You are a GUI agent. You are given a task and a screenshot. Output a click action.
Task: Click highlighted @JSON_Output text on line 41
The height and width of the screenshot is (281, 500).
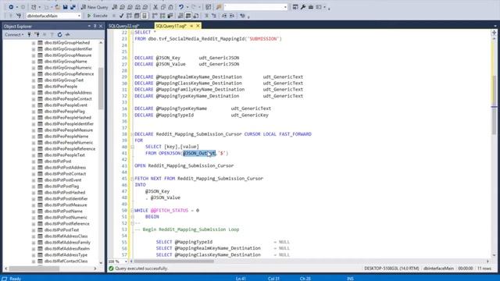click(x=199, y=153)
